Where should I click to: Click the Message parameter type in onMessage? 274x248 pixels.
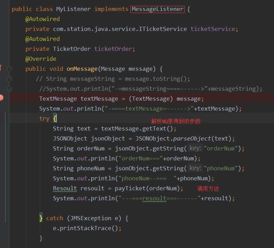(113, 69)
